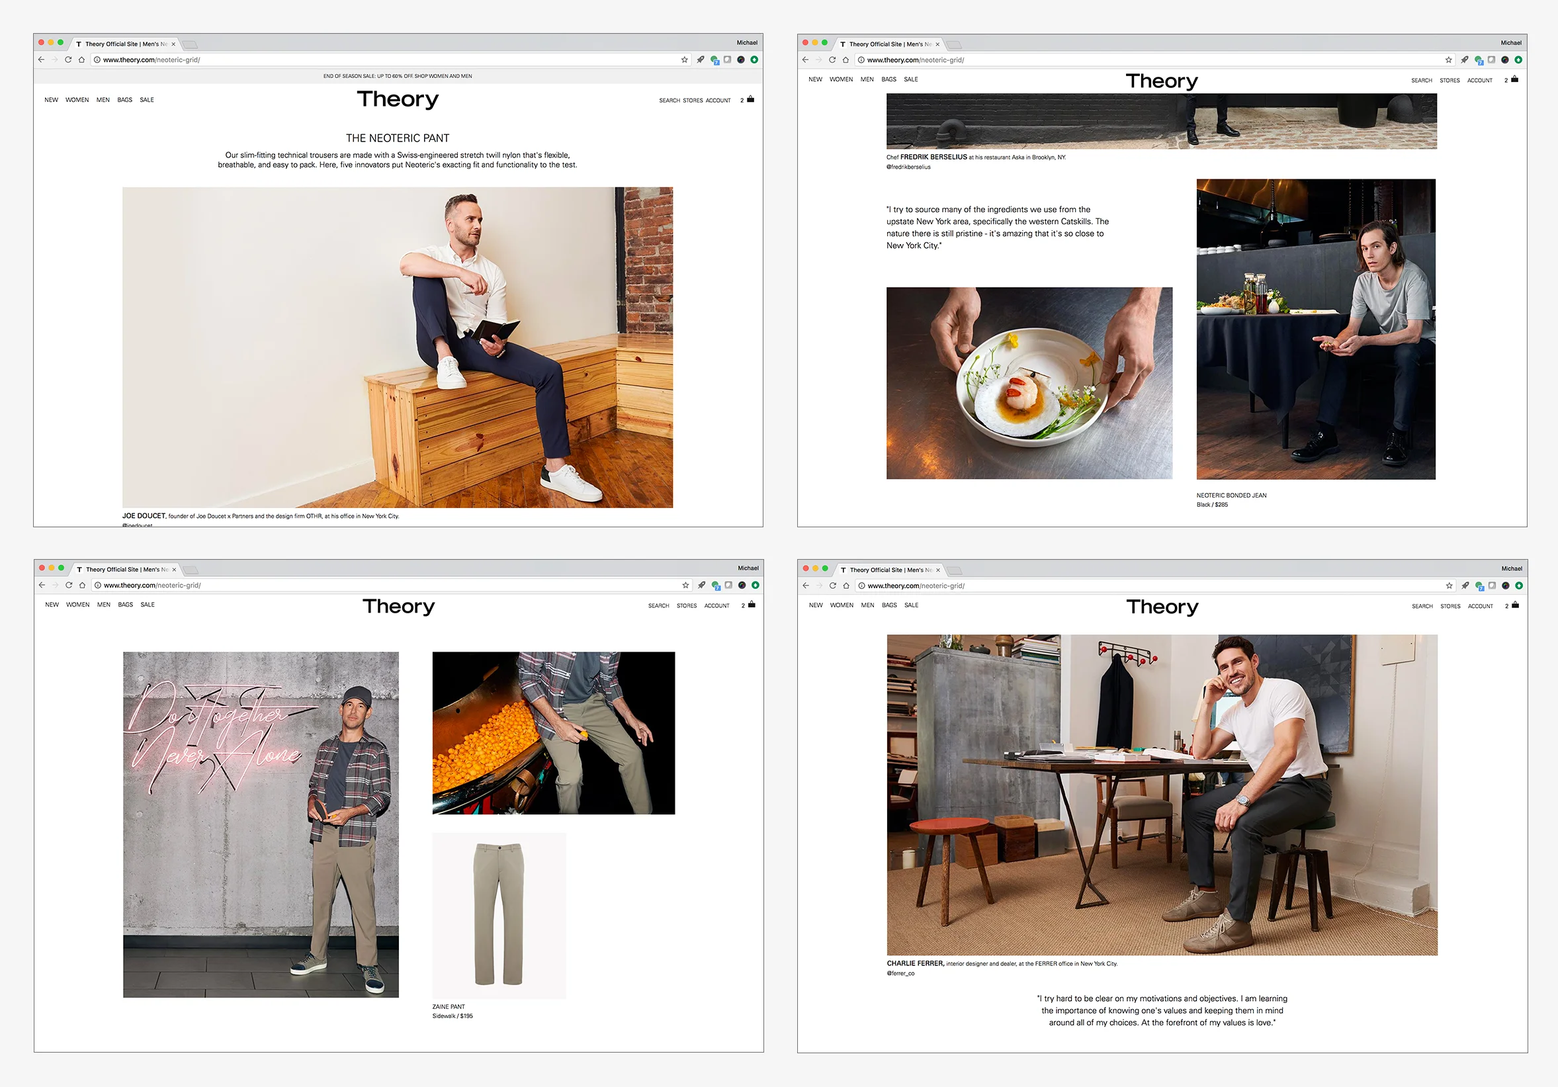This screenshot has width=1558, height=1087.
Task: Click back arrow in bottom-right browser window
Action: point(806,586)
